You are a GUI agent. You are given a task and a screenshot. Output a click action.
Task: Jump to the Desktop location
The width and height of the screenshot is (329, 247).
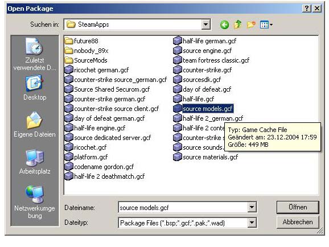[x=35, y=88]
